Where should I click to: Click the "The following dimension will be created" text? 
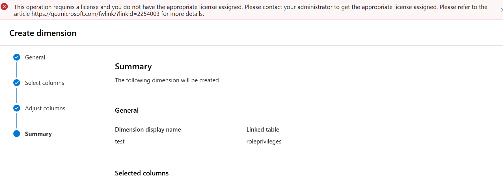[x=167, y=80]
